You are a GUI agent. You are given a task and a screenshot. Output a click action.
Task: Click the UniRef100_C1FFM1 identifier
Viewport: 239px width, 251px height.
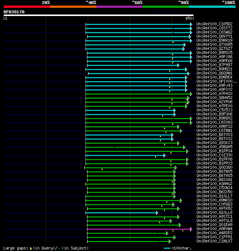pyautogui.click(x=214, y=237)
